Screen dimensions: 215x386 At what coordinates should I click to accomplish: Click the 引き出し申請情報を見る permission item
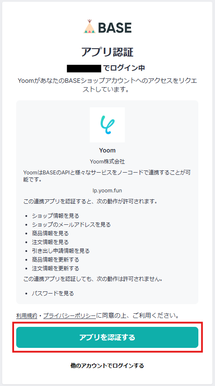[61, 251]
